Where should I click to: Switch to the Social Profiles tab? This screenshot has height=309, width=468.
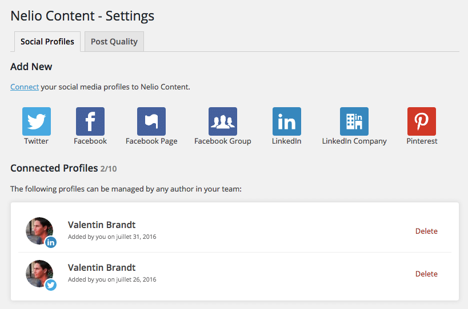tap(47, 42)
